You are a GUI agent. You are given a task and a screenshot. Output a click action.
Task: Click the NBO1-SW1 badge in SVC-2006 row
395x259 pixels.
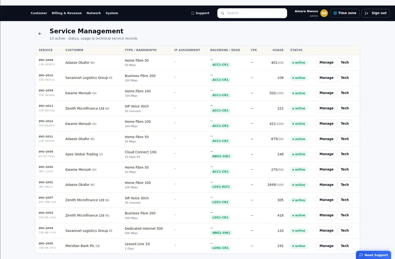pyautogui.click(x=221, y=156)
